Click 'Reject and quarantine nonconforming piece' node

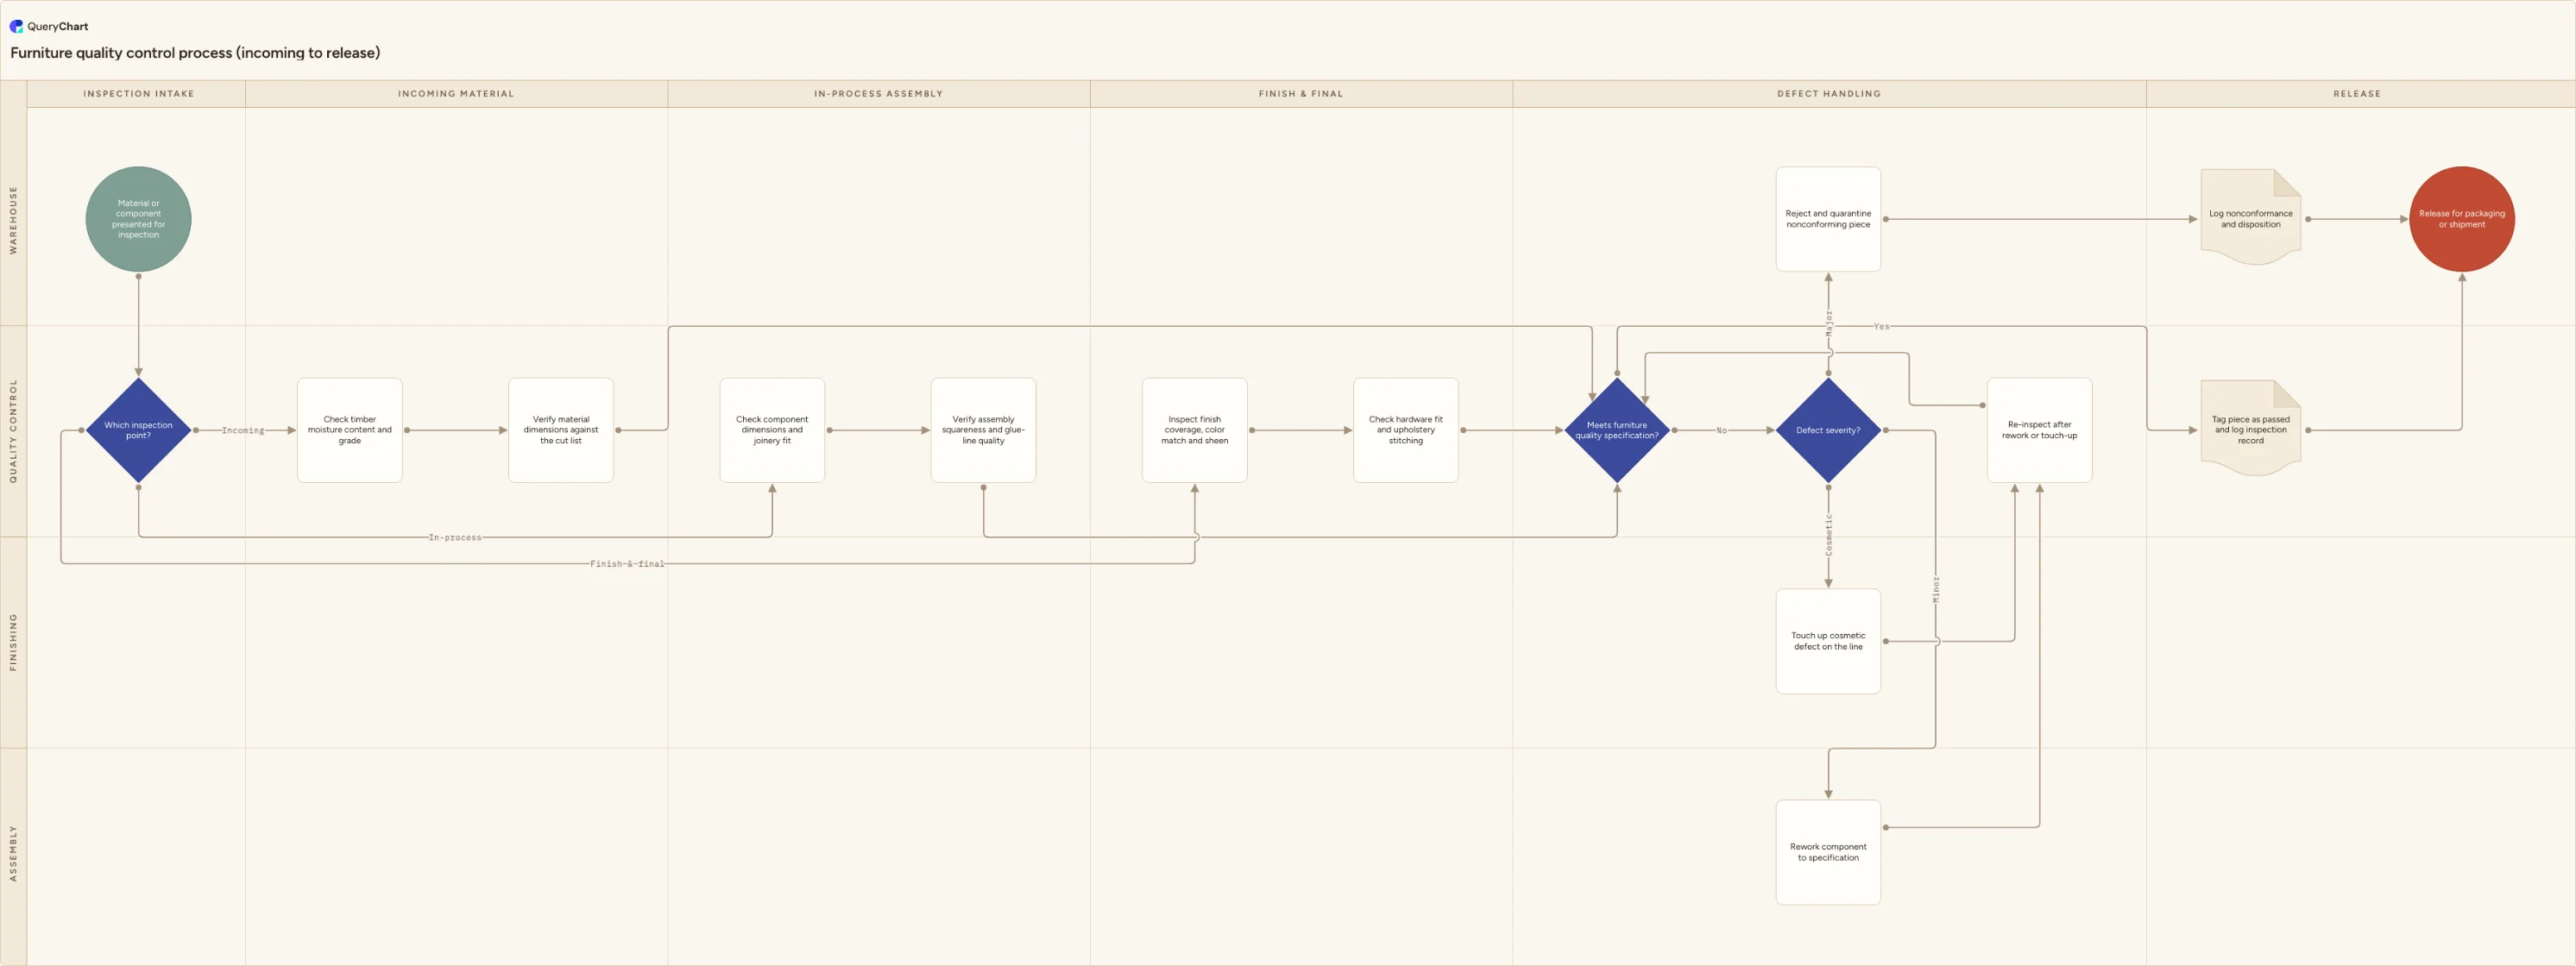[x=1828, y=219]
